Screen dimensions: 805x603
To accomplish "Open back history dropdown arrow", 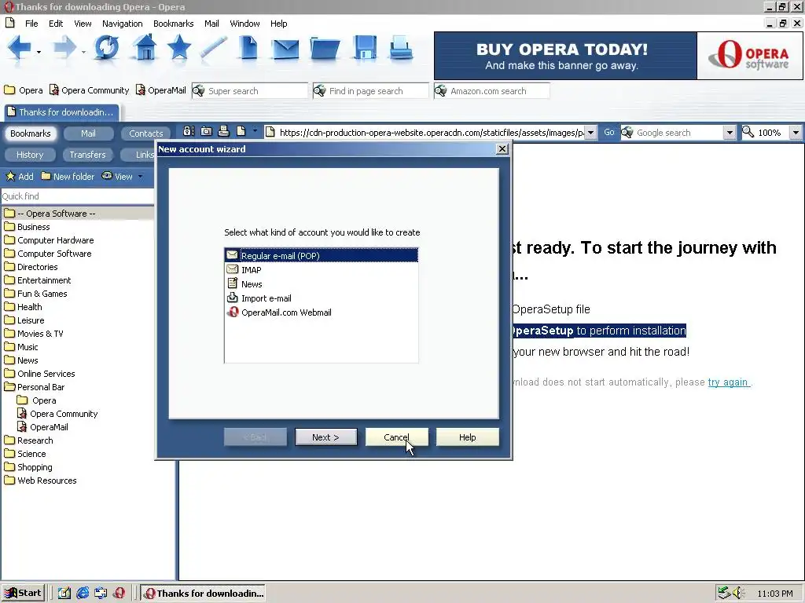I will [x=39, y=52].
